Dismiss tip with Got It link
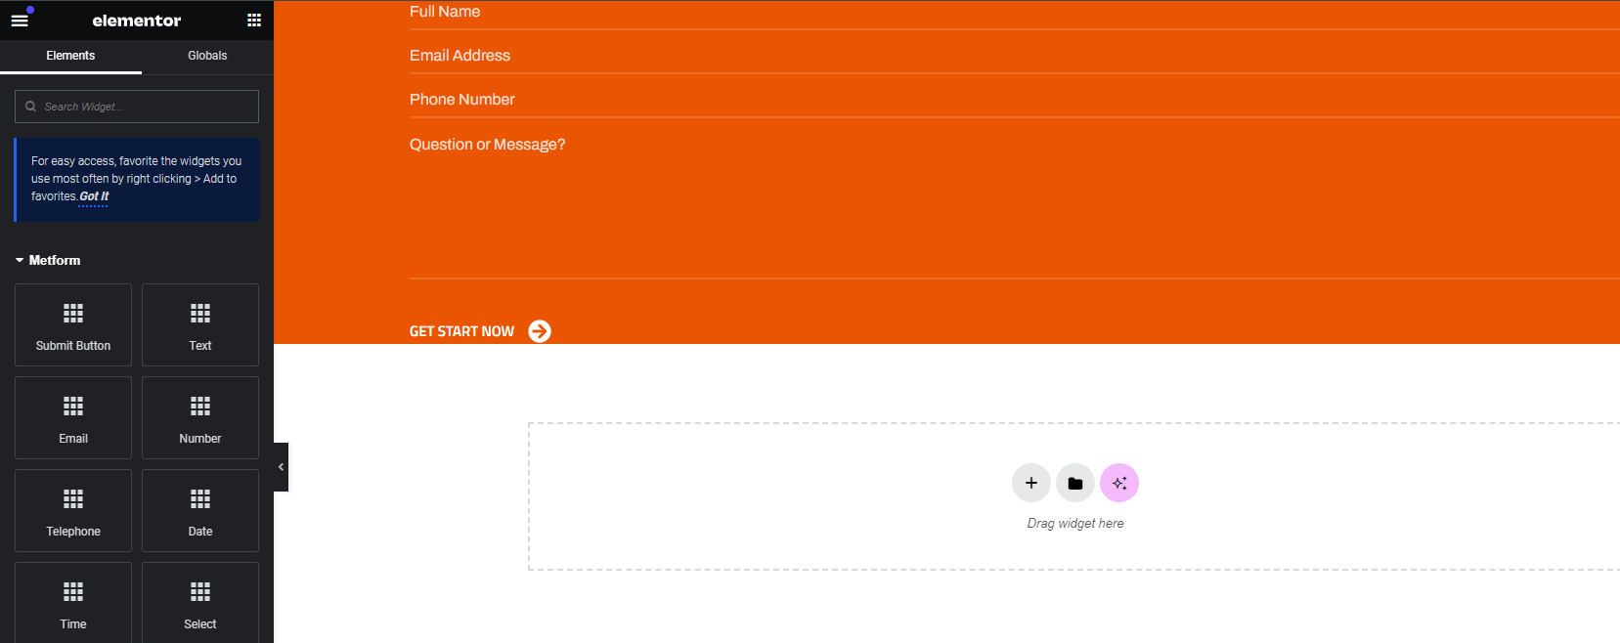The width and height of the screenshot is (1620, 643). coord(94,196)
